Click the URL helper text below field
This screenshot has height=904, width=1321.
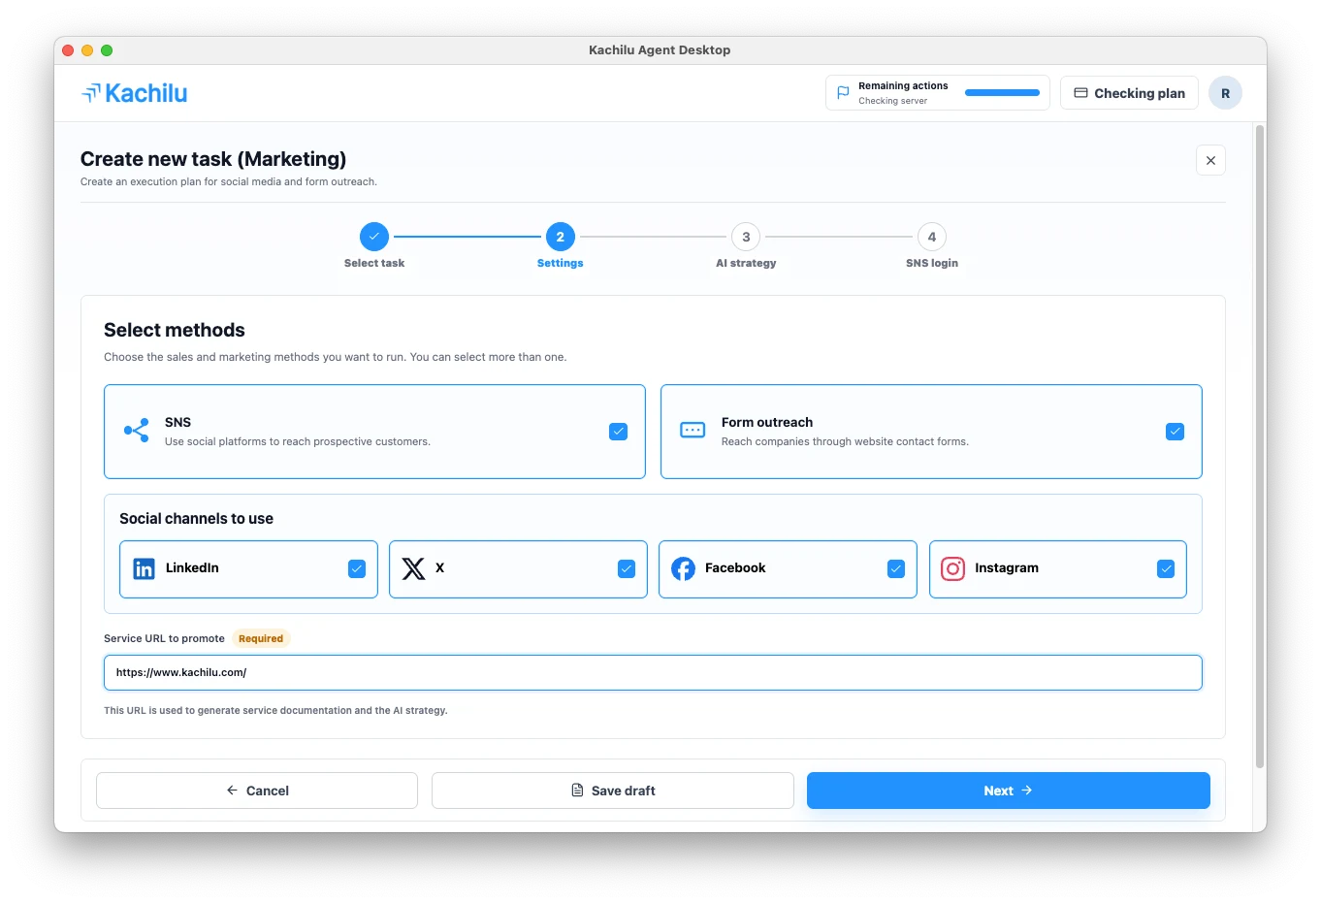[x=275, y=710]
